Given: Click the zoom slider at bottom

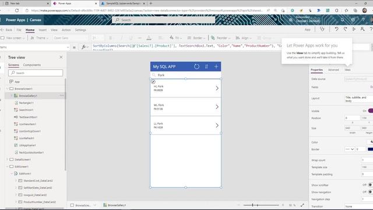Looking at the screenshot, I should tap(261, 205).
